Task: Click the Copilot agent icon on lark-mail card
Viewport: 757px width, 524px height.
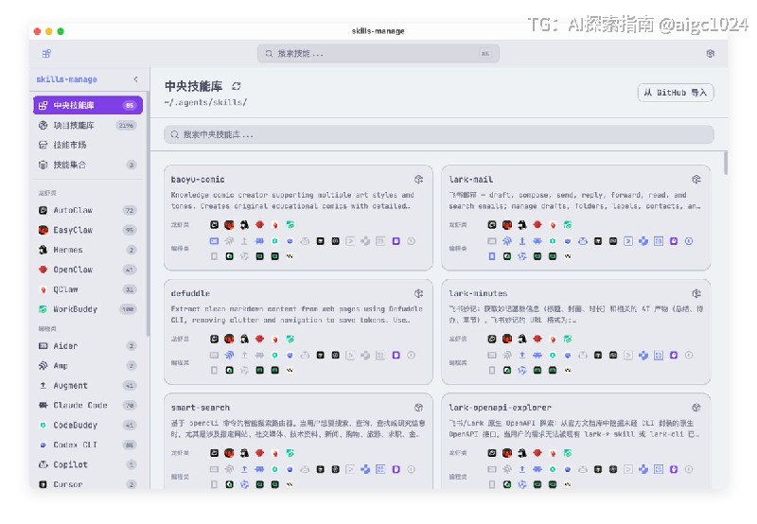Action: (583, 241)
